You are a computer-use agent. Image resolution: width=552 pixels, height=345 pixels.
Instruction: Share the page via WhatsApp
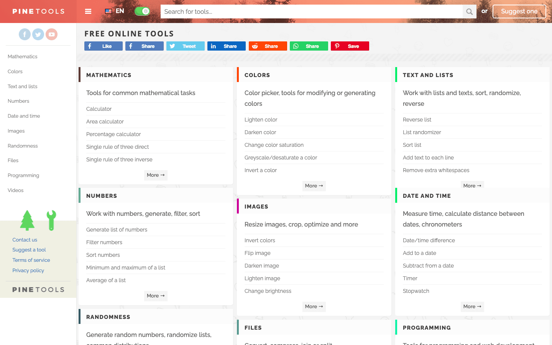pyautogui.click(x=309, y=46)
